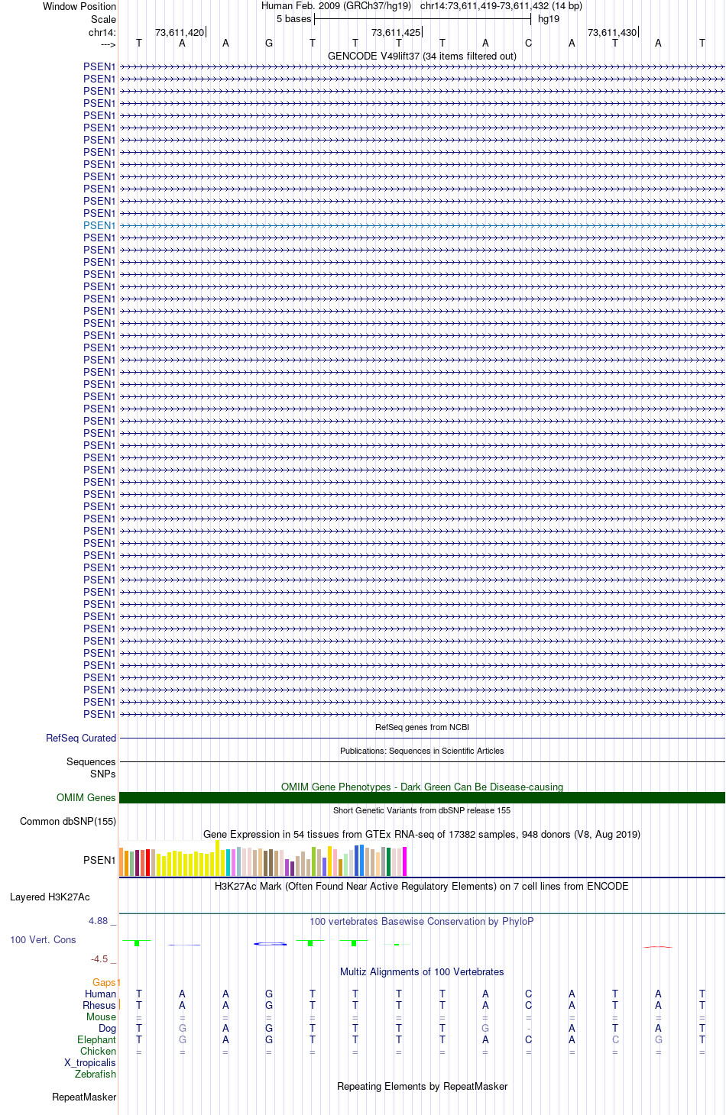The height and width of the screenshot is (1115, 726).
Task: Click the 73,611,425 position marker
Action: tap(396, 32)
